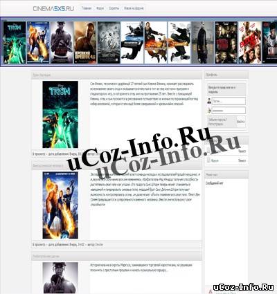Open the Форум link in sidebar list
Image resolution: width=277 pixels, height=294 pixels.
click(x=215, y=160)
